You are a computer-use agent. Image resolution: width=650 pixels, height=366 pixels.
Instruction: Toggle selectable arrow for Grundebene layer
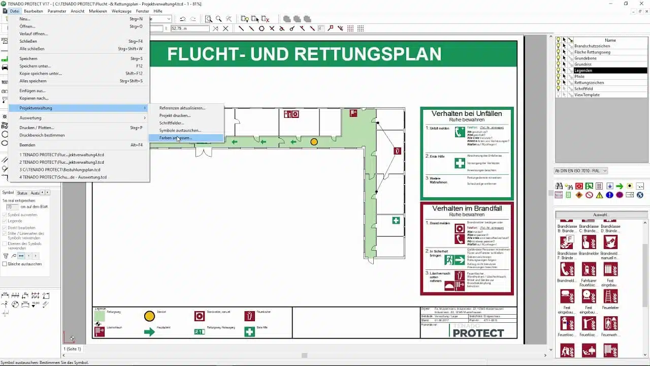point(564,58)
